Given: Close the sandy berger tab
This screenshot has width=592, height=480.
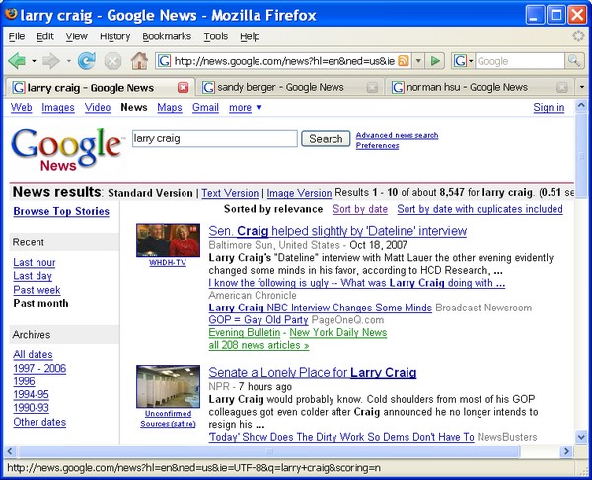Looking at the screenshot, I should (372, 88).
